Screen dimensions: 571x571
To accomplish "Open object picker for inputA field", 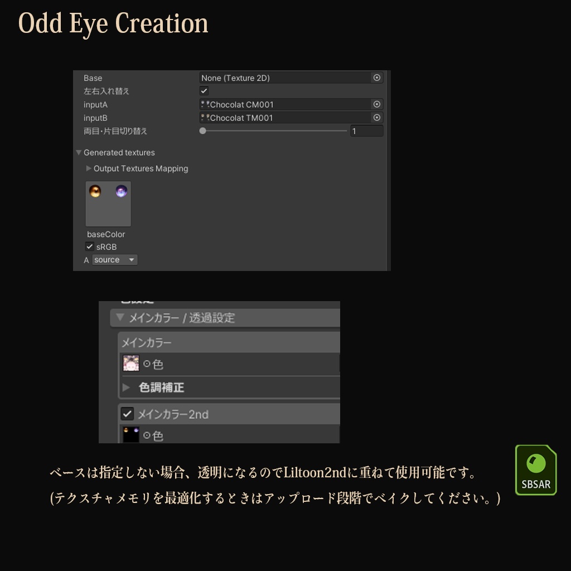I will 376,104.
